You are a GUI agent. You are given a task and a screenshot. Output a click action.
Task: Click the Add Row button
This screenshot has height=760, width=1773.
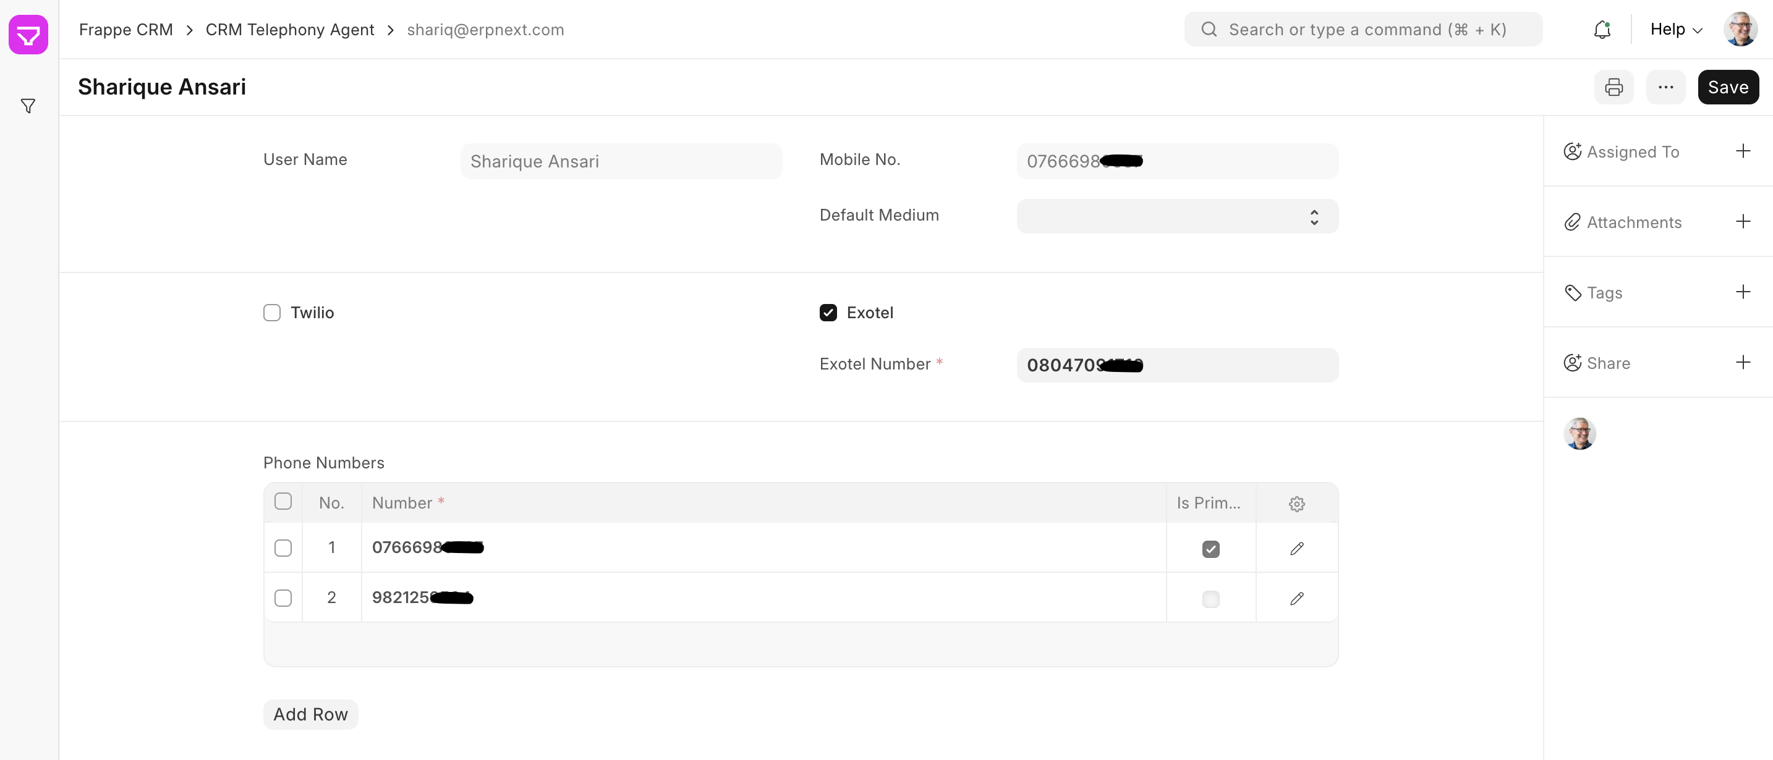pos(310,714)
